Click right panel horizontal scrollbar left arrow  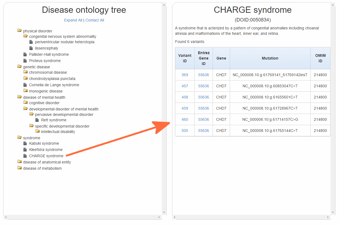[x=174, y=217]
